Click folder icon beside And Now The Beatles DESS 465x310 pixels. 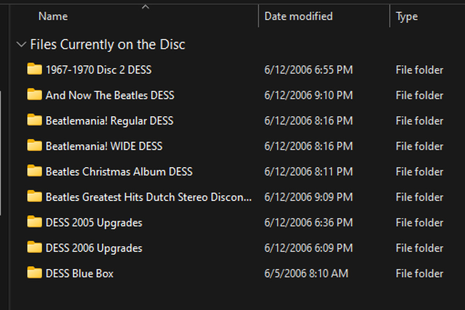35,95
